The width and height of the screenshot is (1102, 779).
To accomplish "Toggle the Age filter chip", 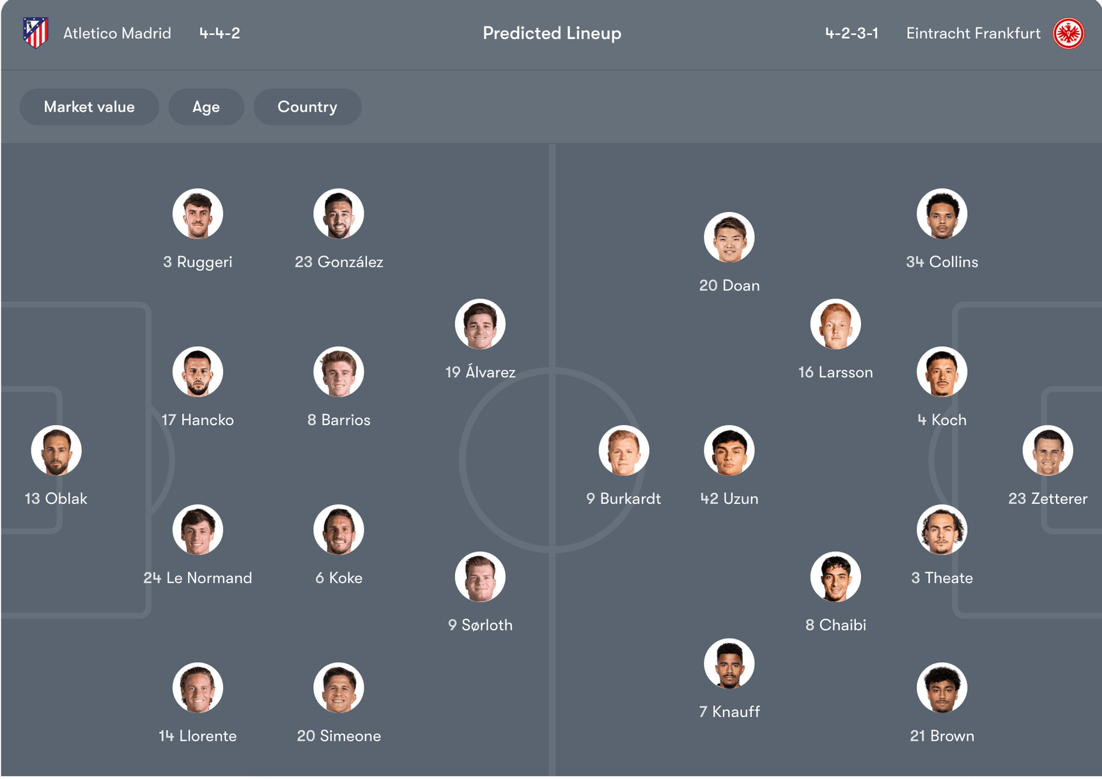I will point(206,107).
